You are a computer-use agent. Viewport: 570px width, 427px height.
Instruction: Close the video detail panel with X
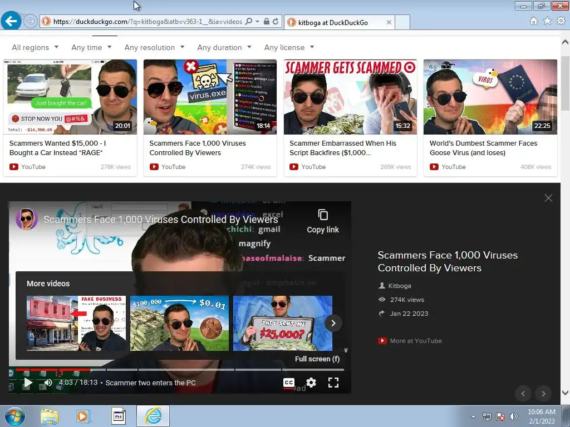coord(548,198)
